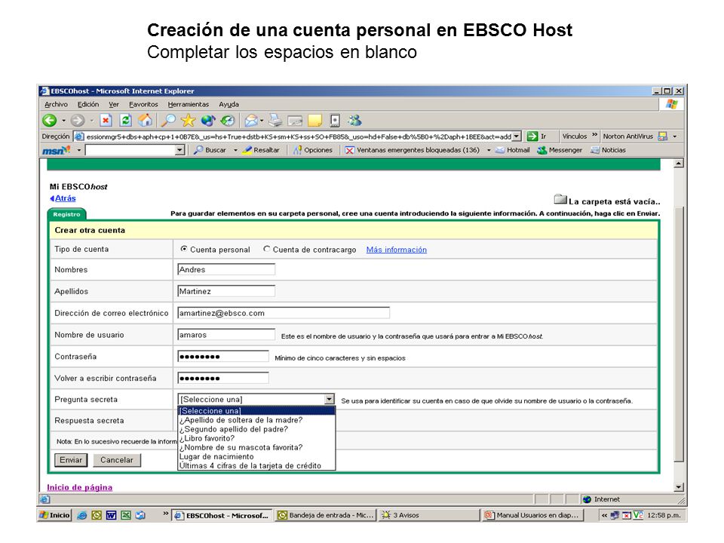Click Opciones in MSN toolbar
The image size is (724, 543).
(x=312, y=150)
